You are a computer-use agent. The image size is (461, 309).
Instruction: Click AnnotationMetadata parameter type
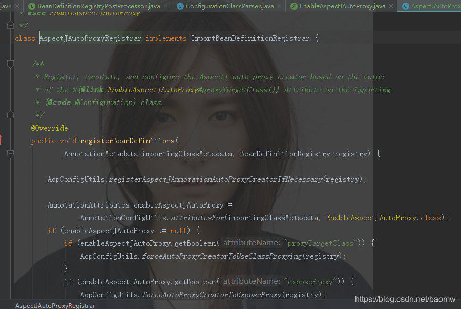pyautogui.click(x=101, y=154)
